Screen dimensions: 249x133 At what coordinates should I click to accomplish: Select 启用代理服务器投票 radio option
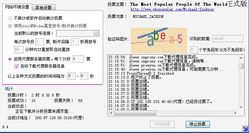pos(10,59)
